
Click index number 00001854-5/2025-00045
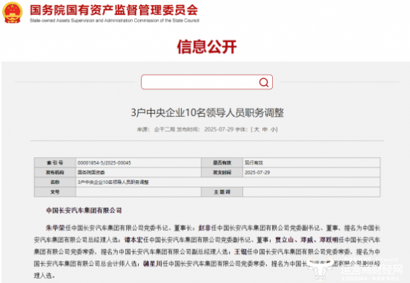click(x=104, y=163)
